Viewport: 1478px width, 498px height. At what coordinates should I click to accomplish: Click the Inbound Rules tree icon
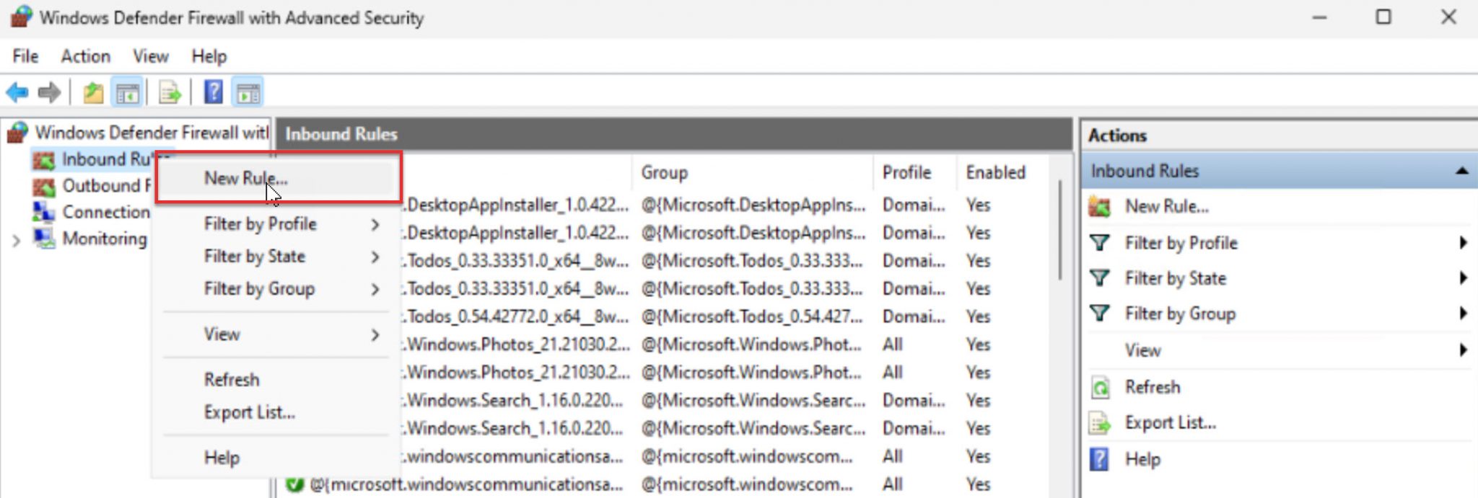pyautogui.click(x=44, y=160)
